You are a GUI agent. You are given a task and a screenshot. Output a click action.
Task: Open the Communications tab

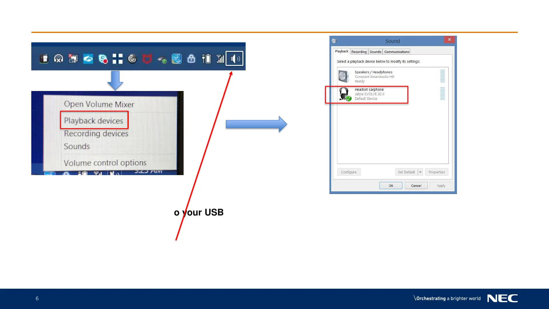pos(397,52)
